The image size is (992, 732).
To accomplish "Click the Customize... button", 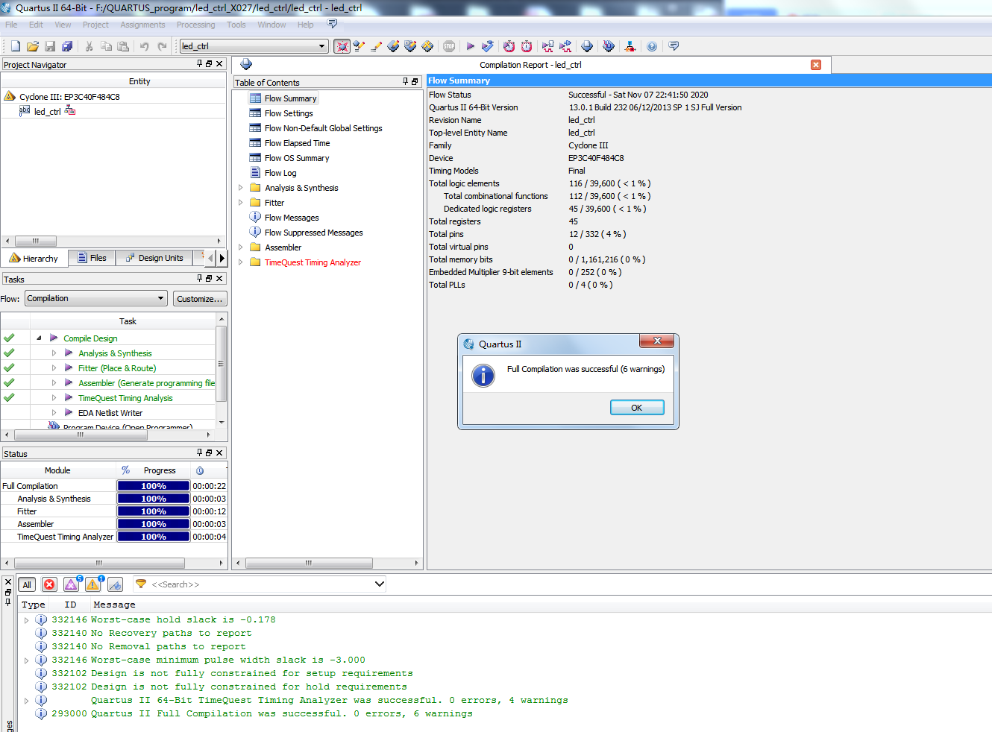I will (199, 299).
